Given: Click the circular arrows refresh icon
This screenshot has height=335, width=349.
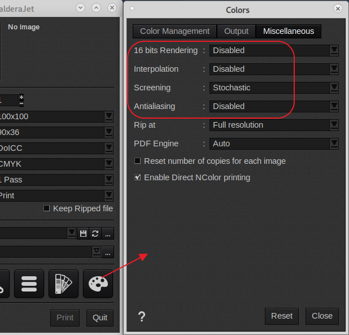Looking at the screenshot, I should [95, 233].
